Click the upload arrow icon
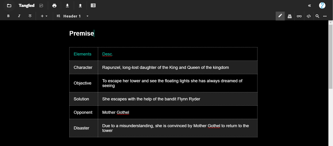 [80, 6]
